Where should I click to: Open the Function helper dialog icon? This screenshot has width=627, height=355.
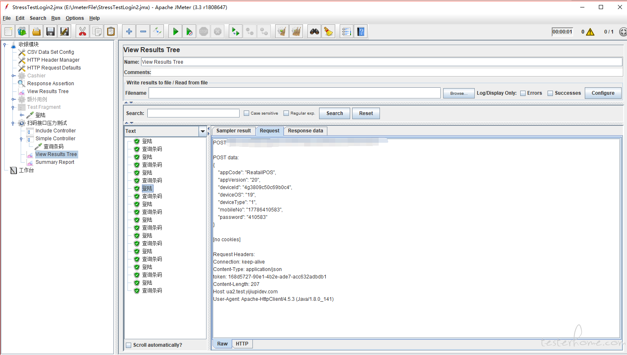pyautogui.click(x=347, y=31)
